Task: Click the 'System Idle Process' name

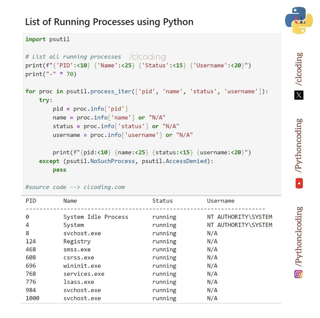Action: (x=96, y=217)
